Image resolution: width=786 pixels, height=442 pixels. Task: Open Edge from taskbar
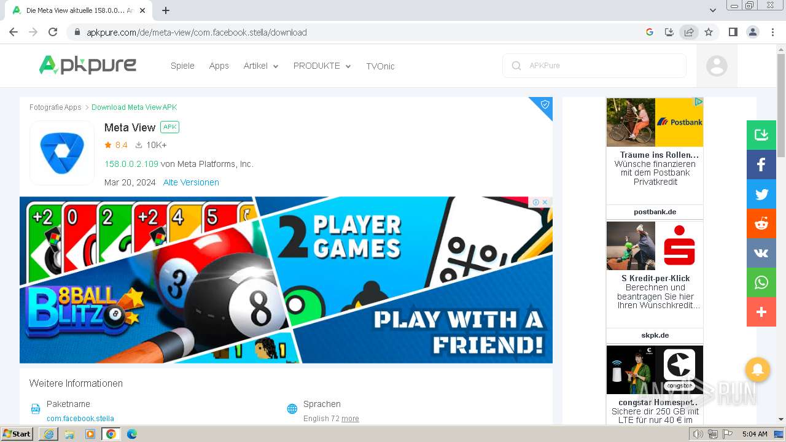point(131,434)
